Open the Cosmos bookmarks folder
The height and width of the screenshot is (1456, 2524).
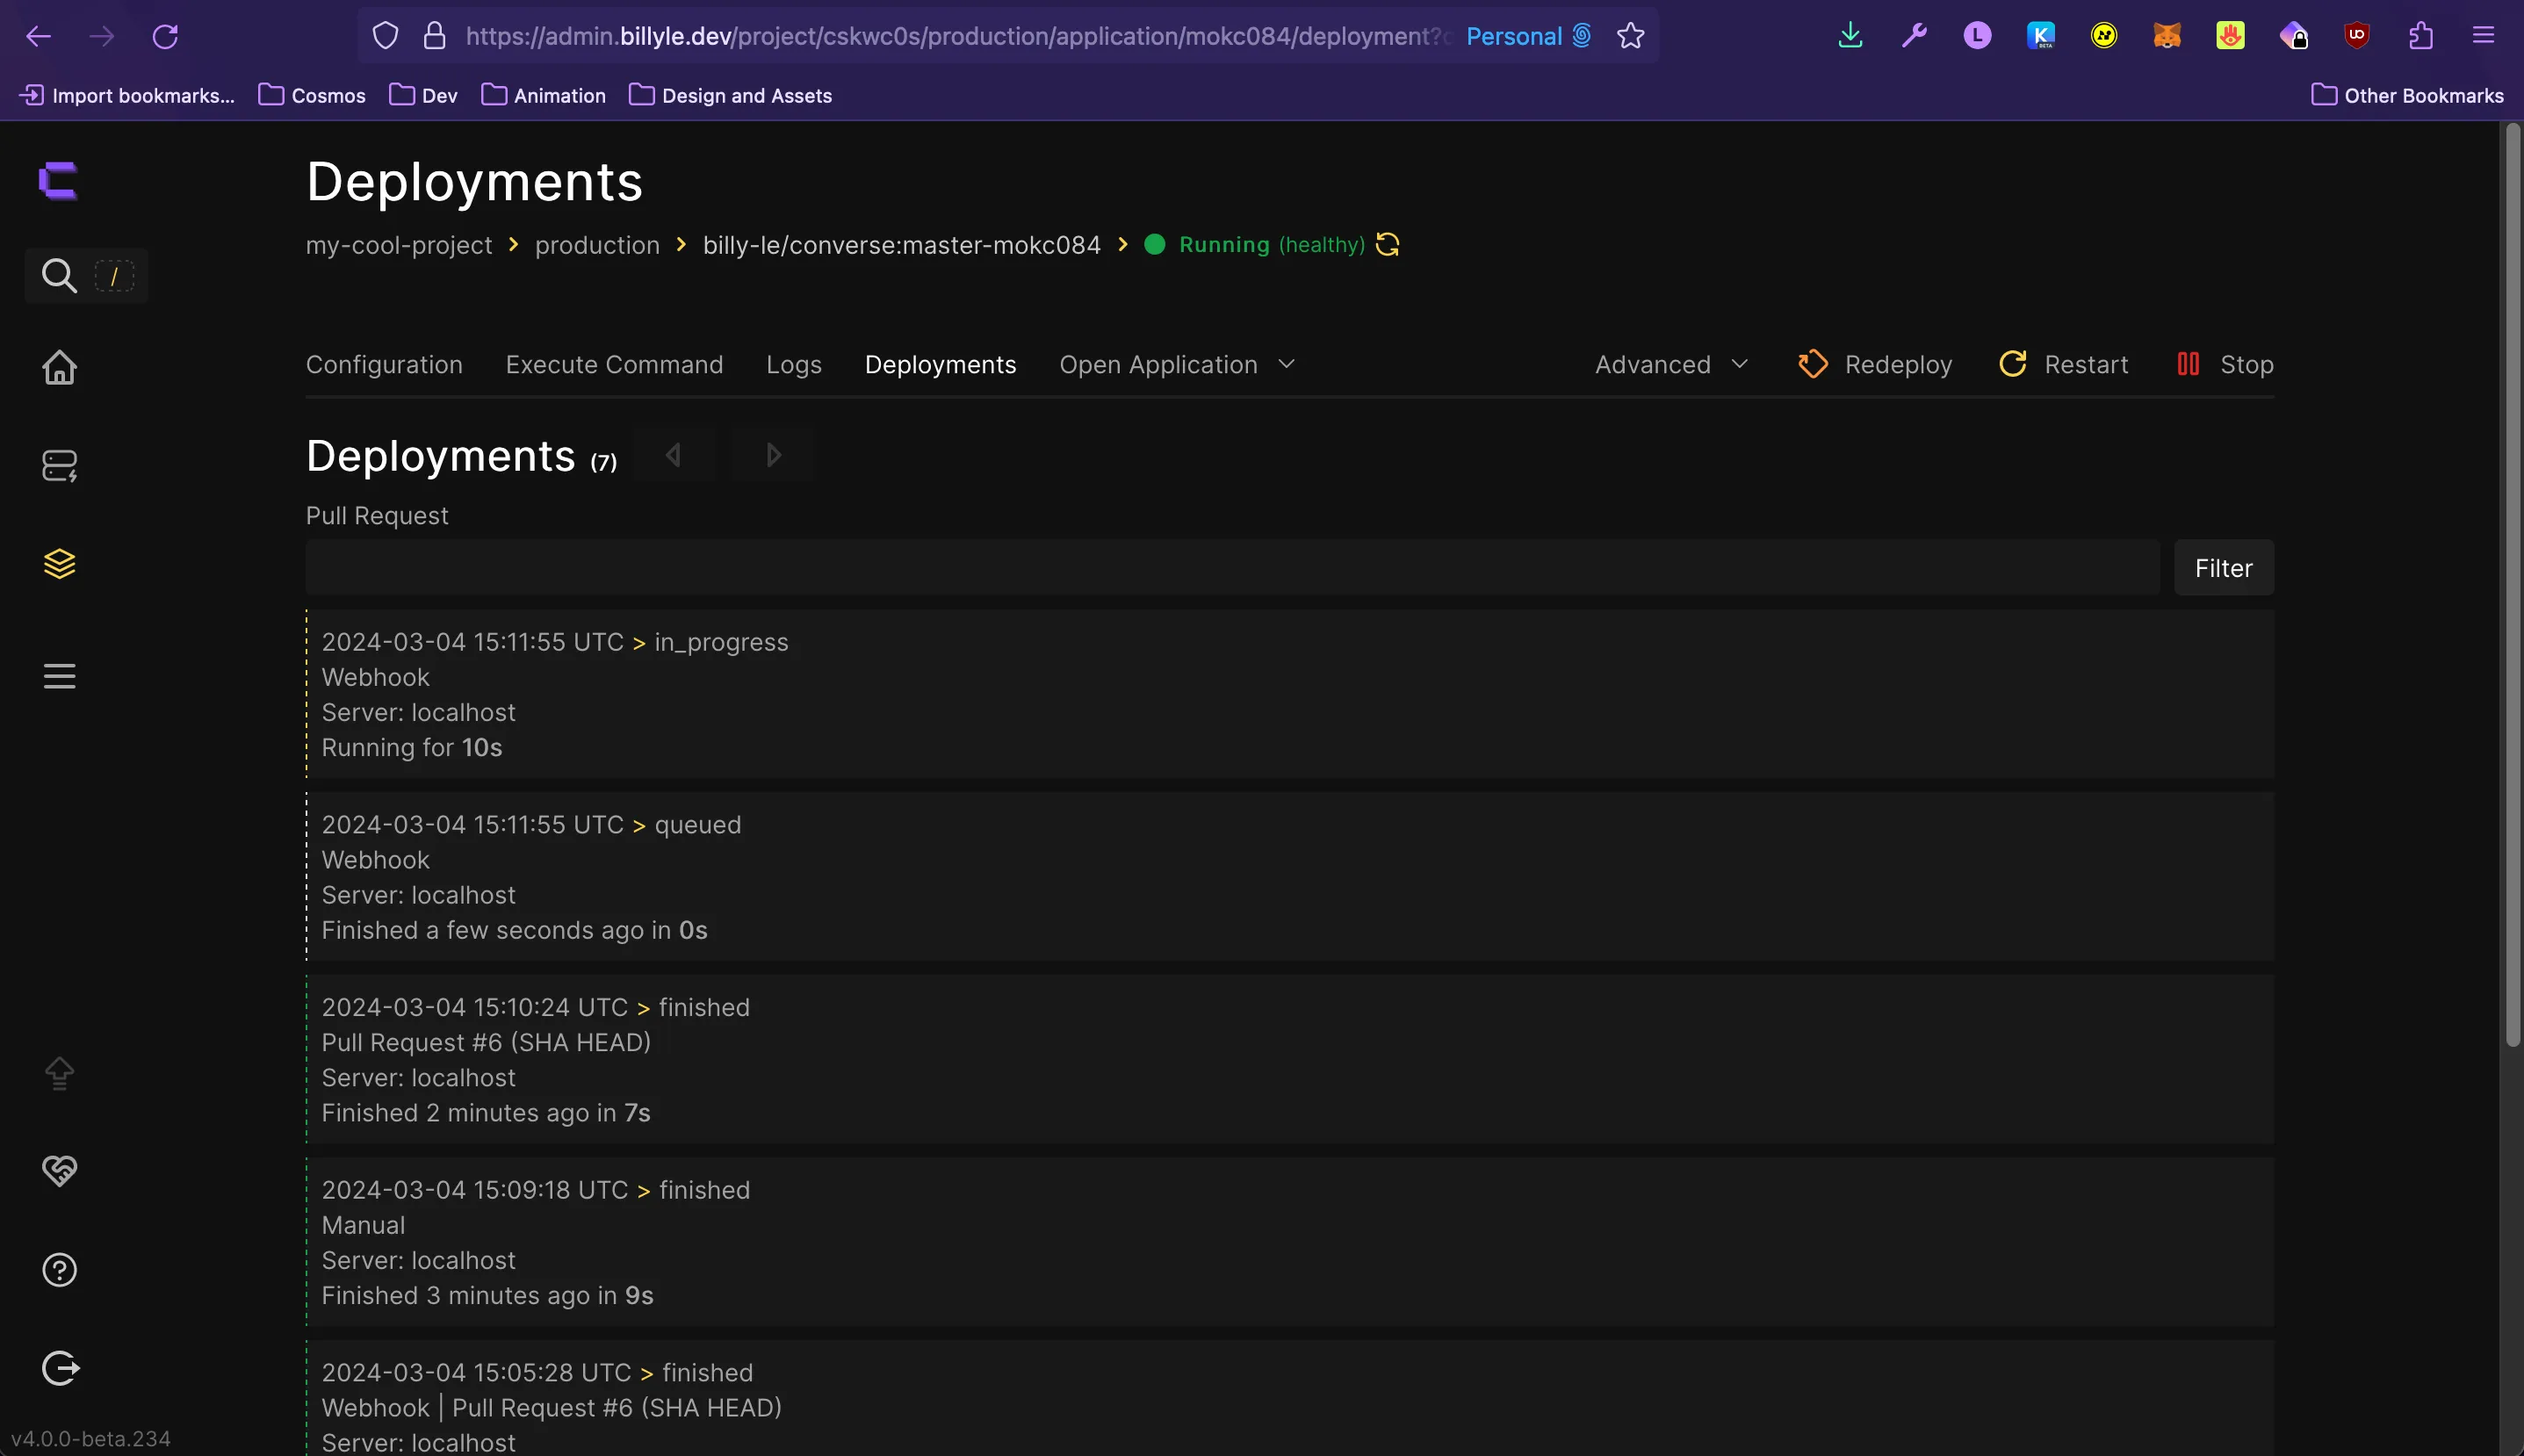312,95
